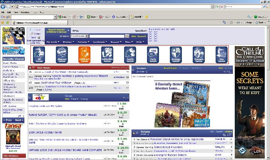Open the 1988 UNCLE WIGGILY GAME listing

[45, 132]
